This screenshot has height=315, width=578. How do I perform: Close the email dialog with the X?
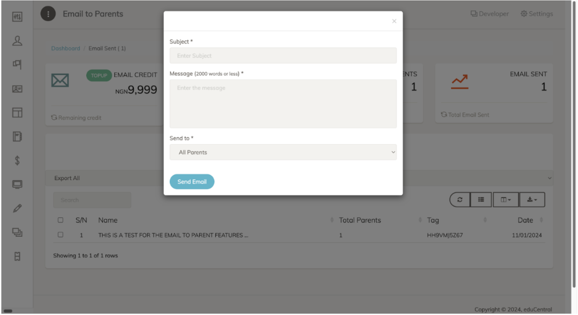(394, 21)
